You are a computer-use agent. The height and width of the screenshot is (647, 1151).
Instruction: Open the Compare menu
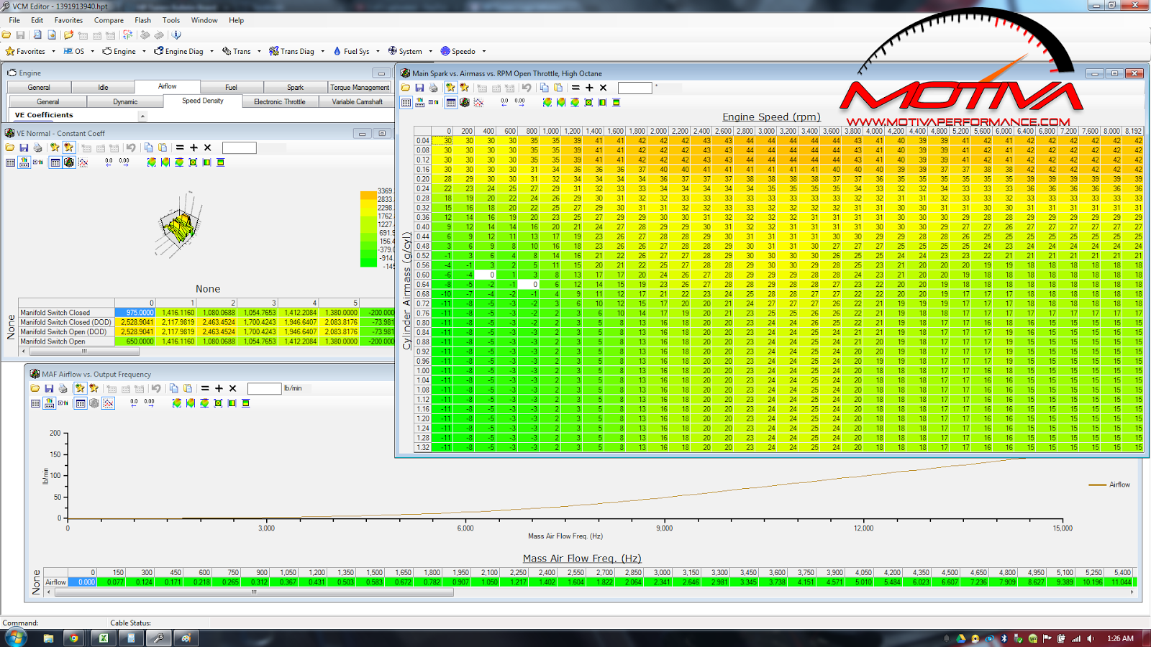[x=109, y=20]
